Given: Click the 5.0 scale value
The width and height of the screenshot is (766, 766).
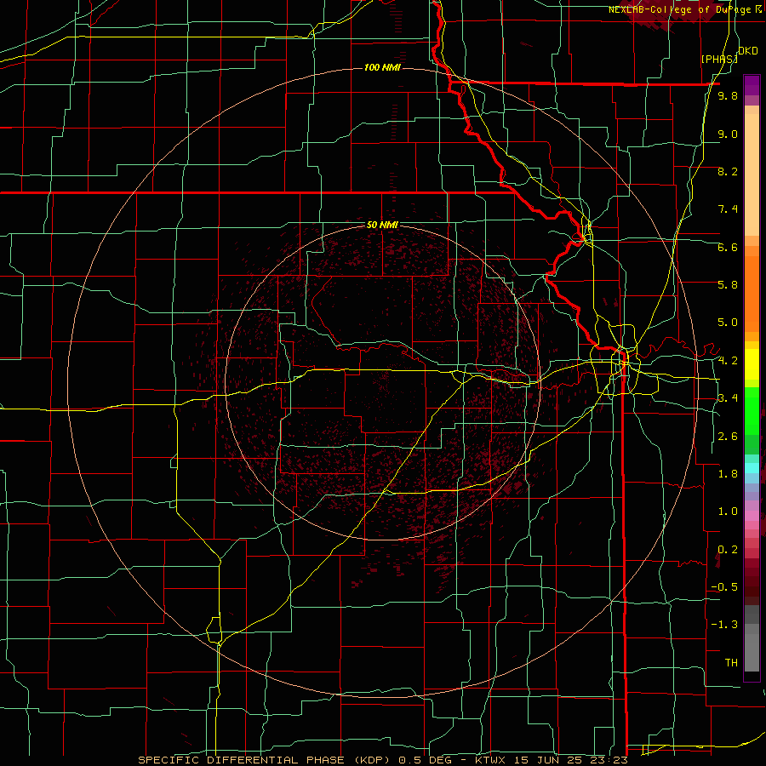Looking at the screenshot, I should point(728,323).
